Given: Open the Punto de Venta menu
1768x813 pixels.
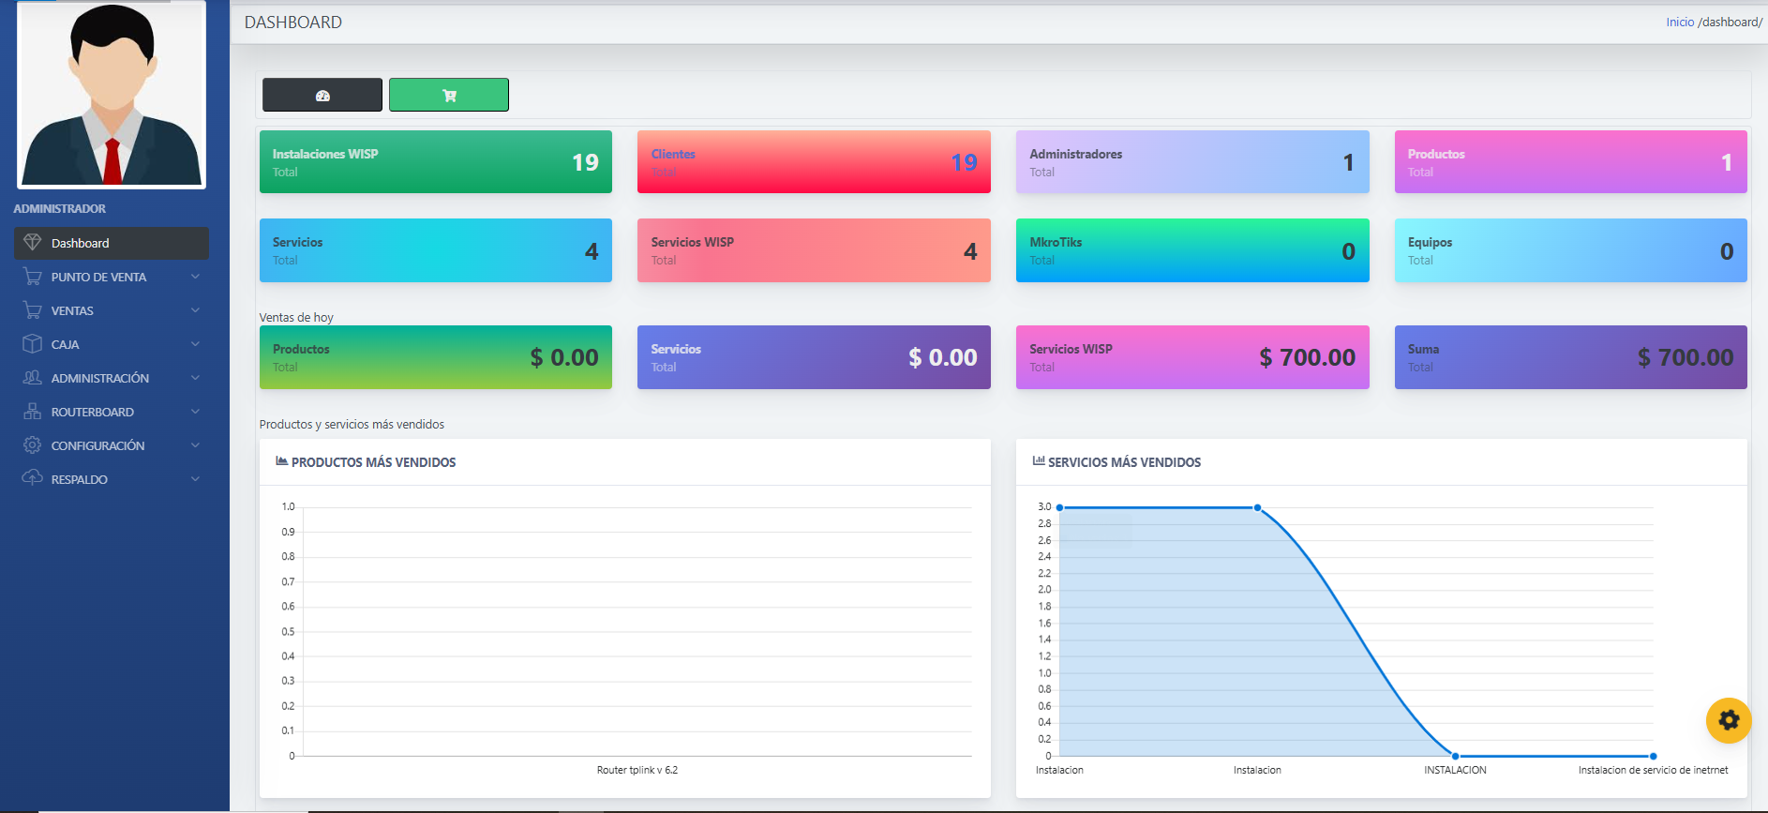Looking at the screenshot, I should (98, 277).
